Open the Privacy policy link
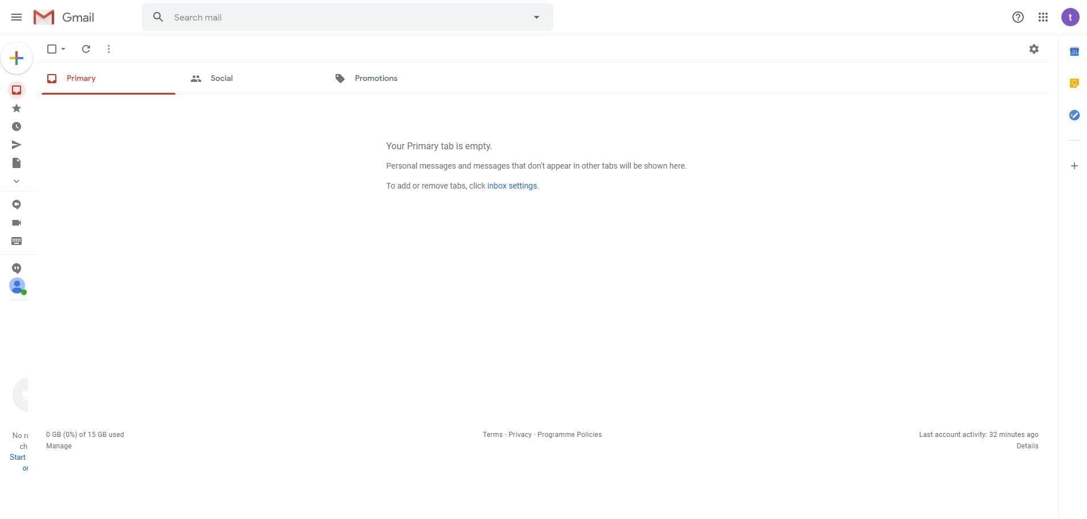 519,434
